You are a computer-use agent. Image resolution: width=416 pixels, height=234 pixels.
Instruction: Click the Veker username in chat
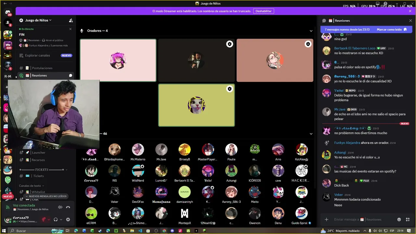(x=338, y=195)
